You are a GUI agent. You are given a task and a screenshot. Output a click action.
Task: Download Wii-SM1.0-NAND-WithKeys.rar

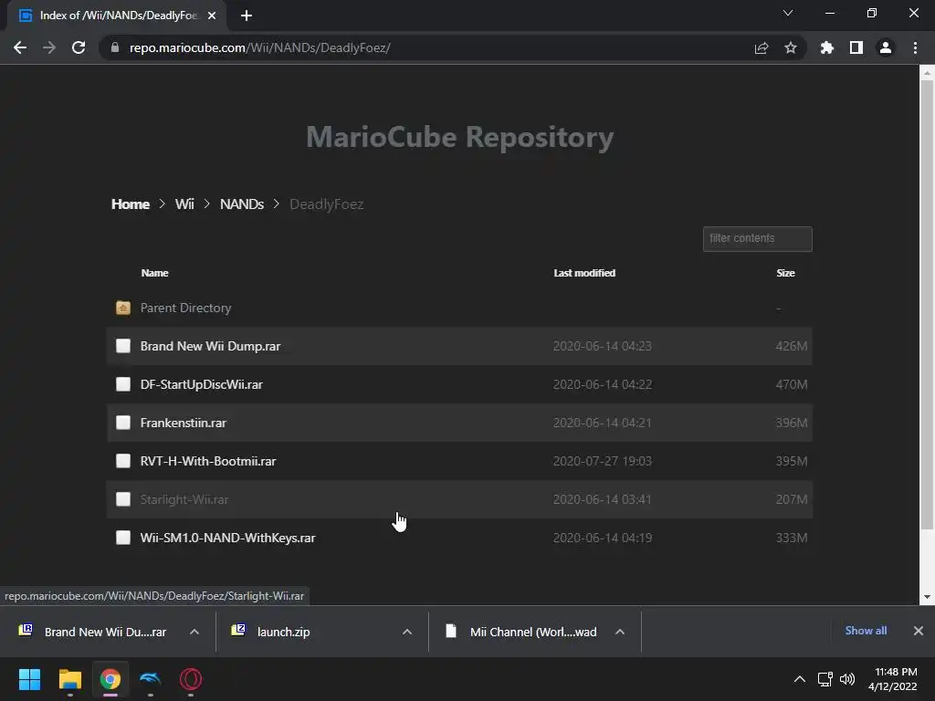tap(227, 538)
